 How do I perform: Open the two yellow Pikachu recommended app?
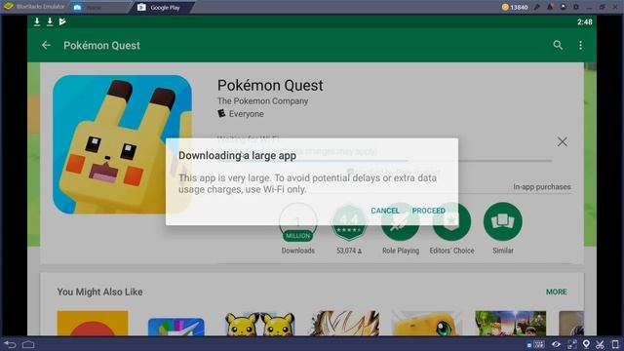259,323
